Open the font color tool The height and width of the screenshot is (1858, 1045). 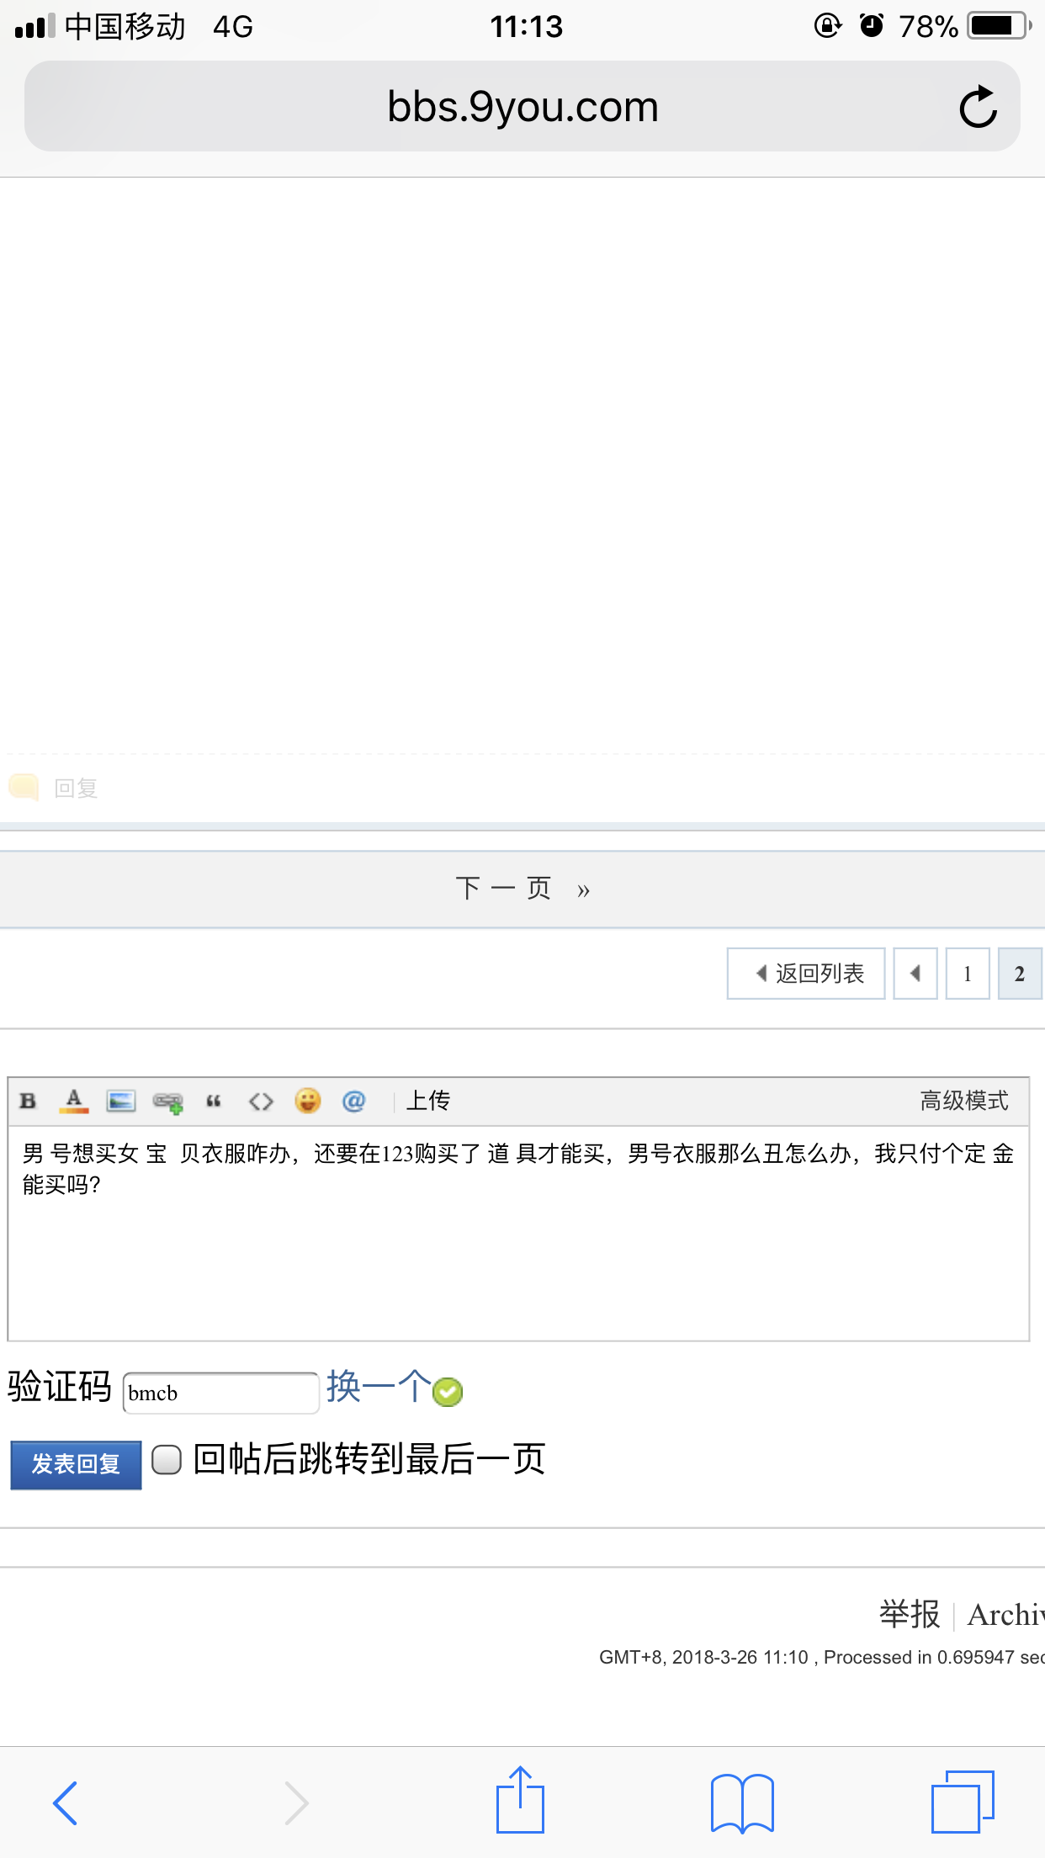click(x=74, y=1101)
